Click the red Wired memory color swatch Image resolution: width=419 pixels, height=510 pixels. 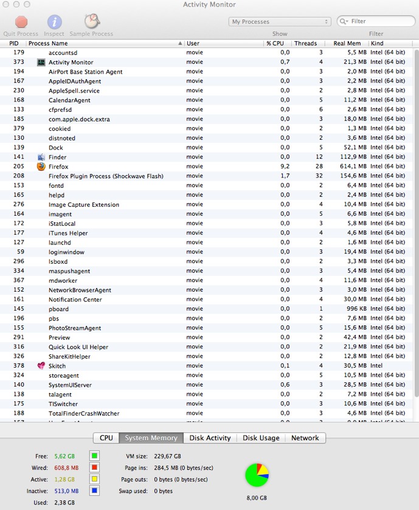[94, 467]
